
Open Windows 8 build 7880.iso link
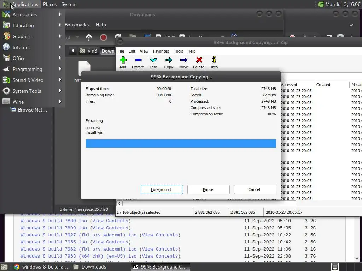point(54,221)
